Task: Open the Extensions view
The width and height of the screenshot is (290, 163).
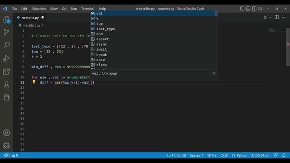Action: (x=6, y=72)
